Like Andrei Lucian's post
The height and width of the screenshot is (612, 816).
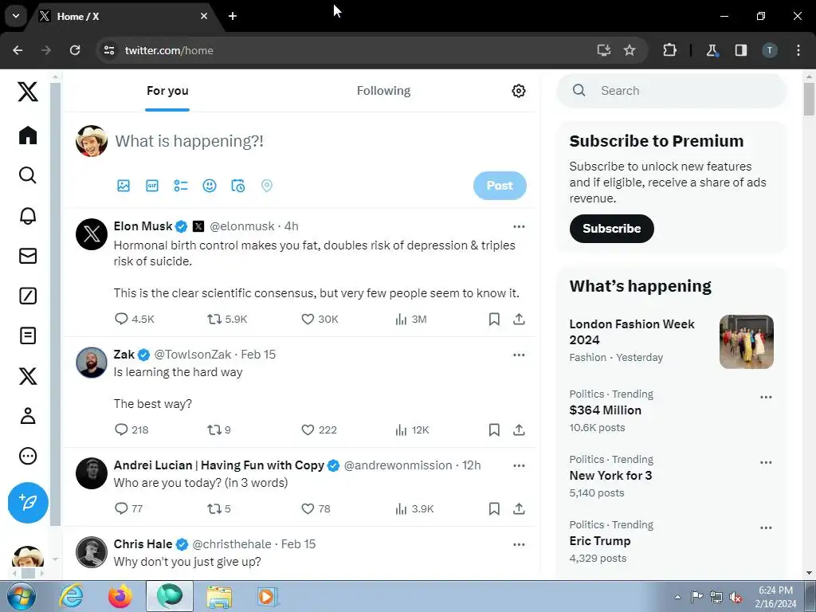pyautogui.click(x=308, y=508)
